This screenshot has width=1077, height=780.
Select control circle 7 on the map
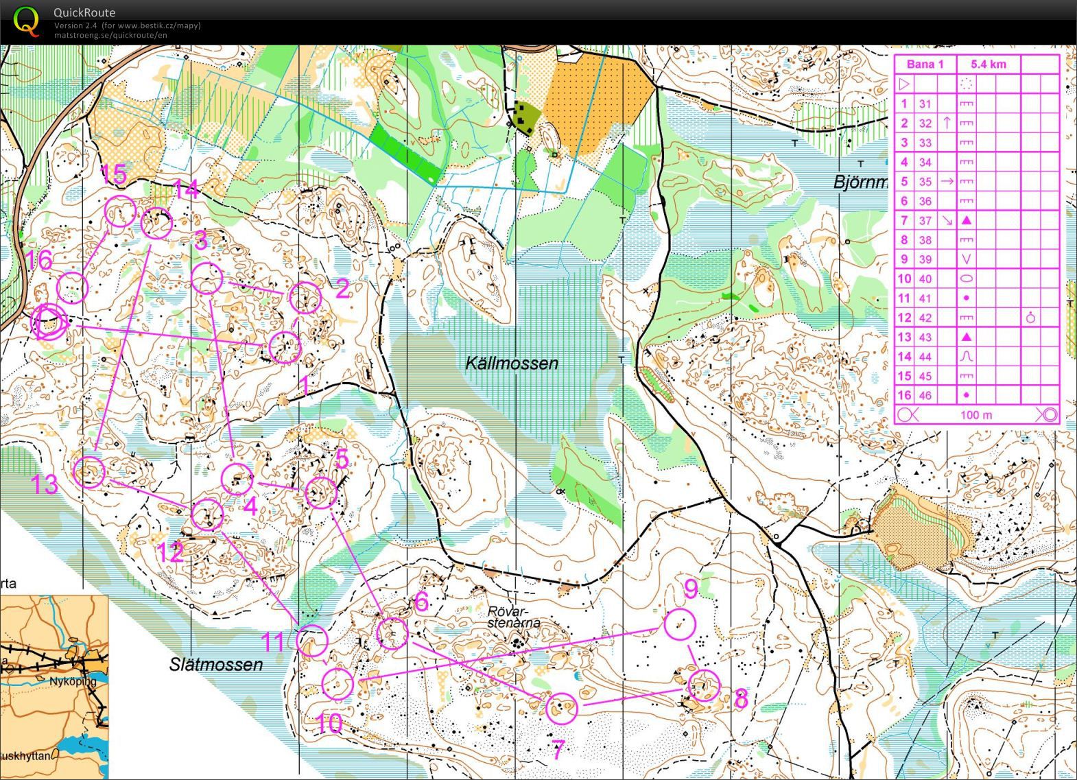click(562, 708)
